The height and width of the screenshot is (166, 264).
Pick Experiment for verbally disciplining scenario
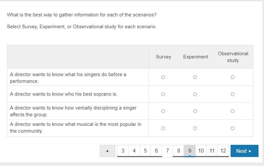click(x=195, y=111)
